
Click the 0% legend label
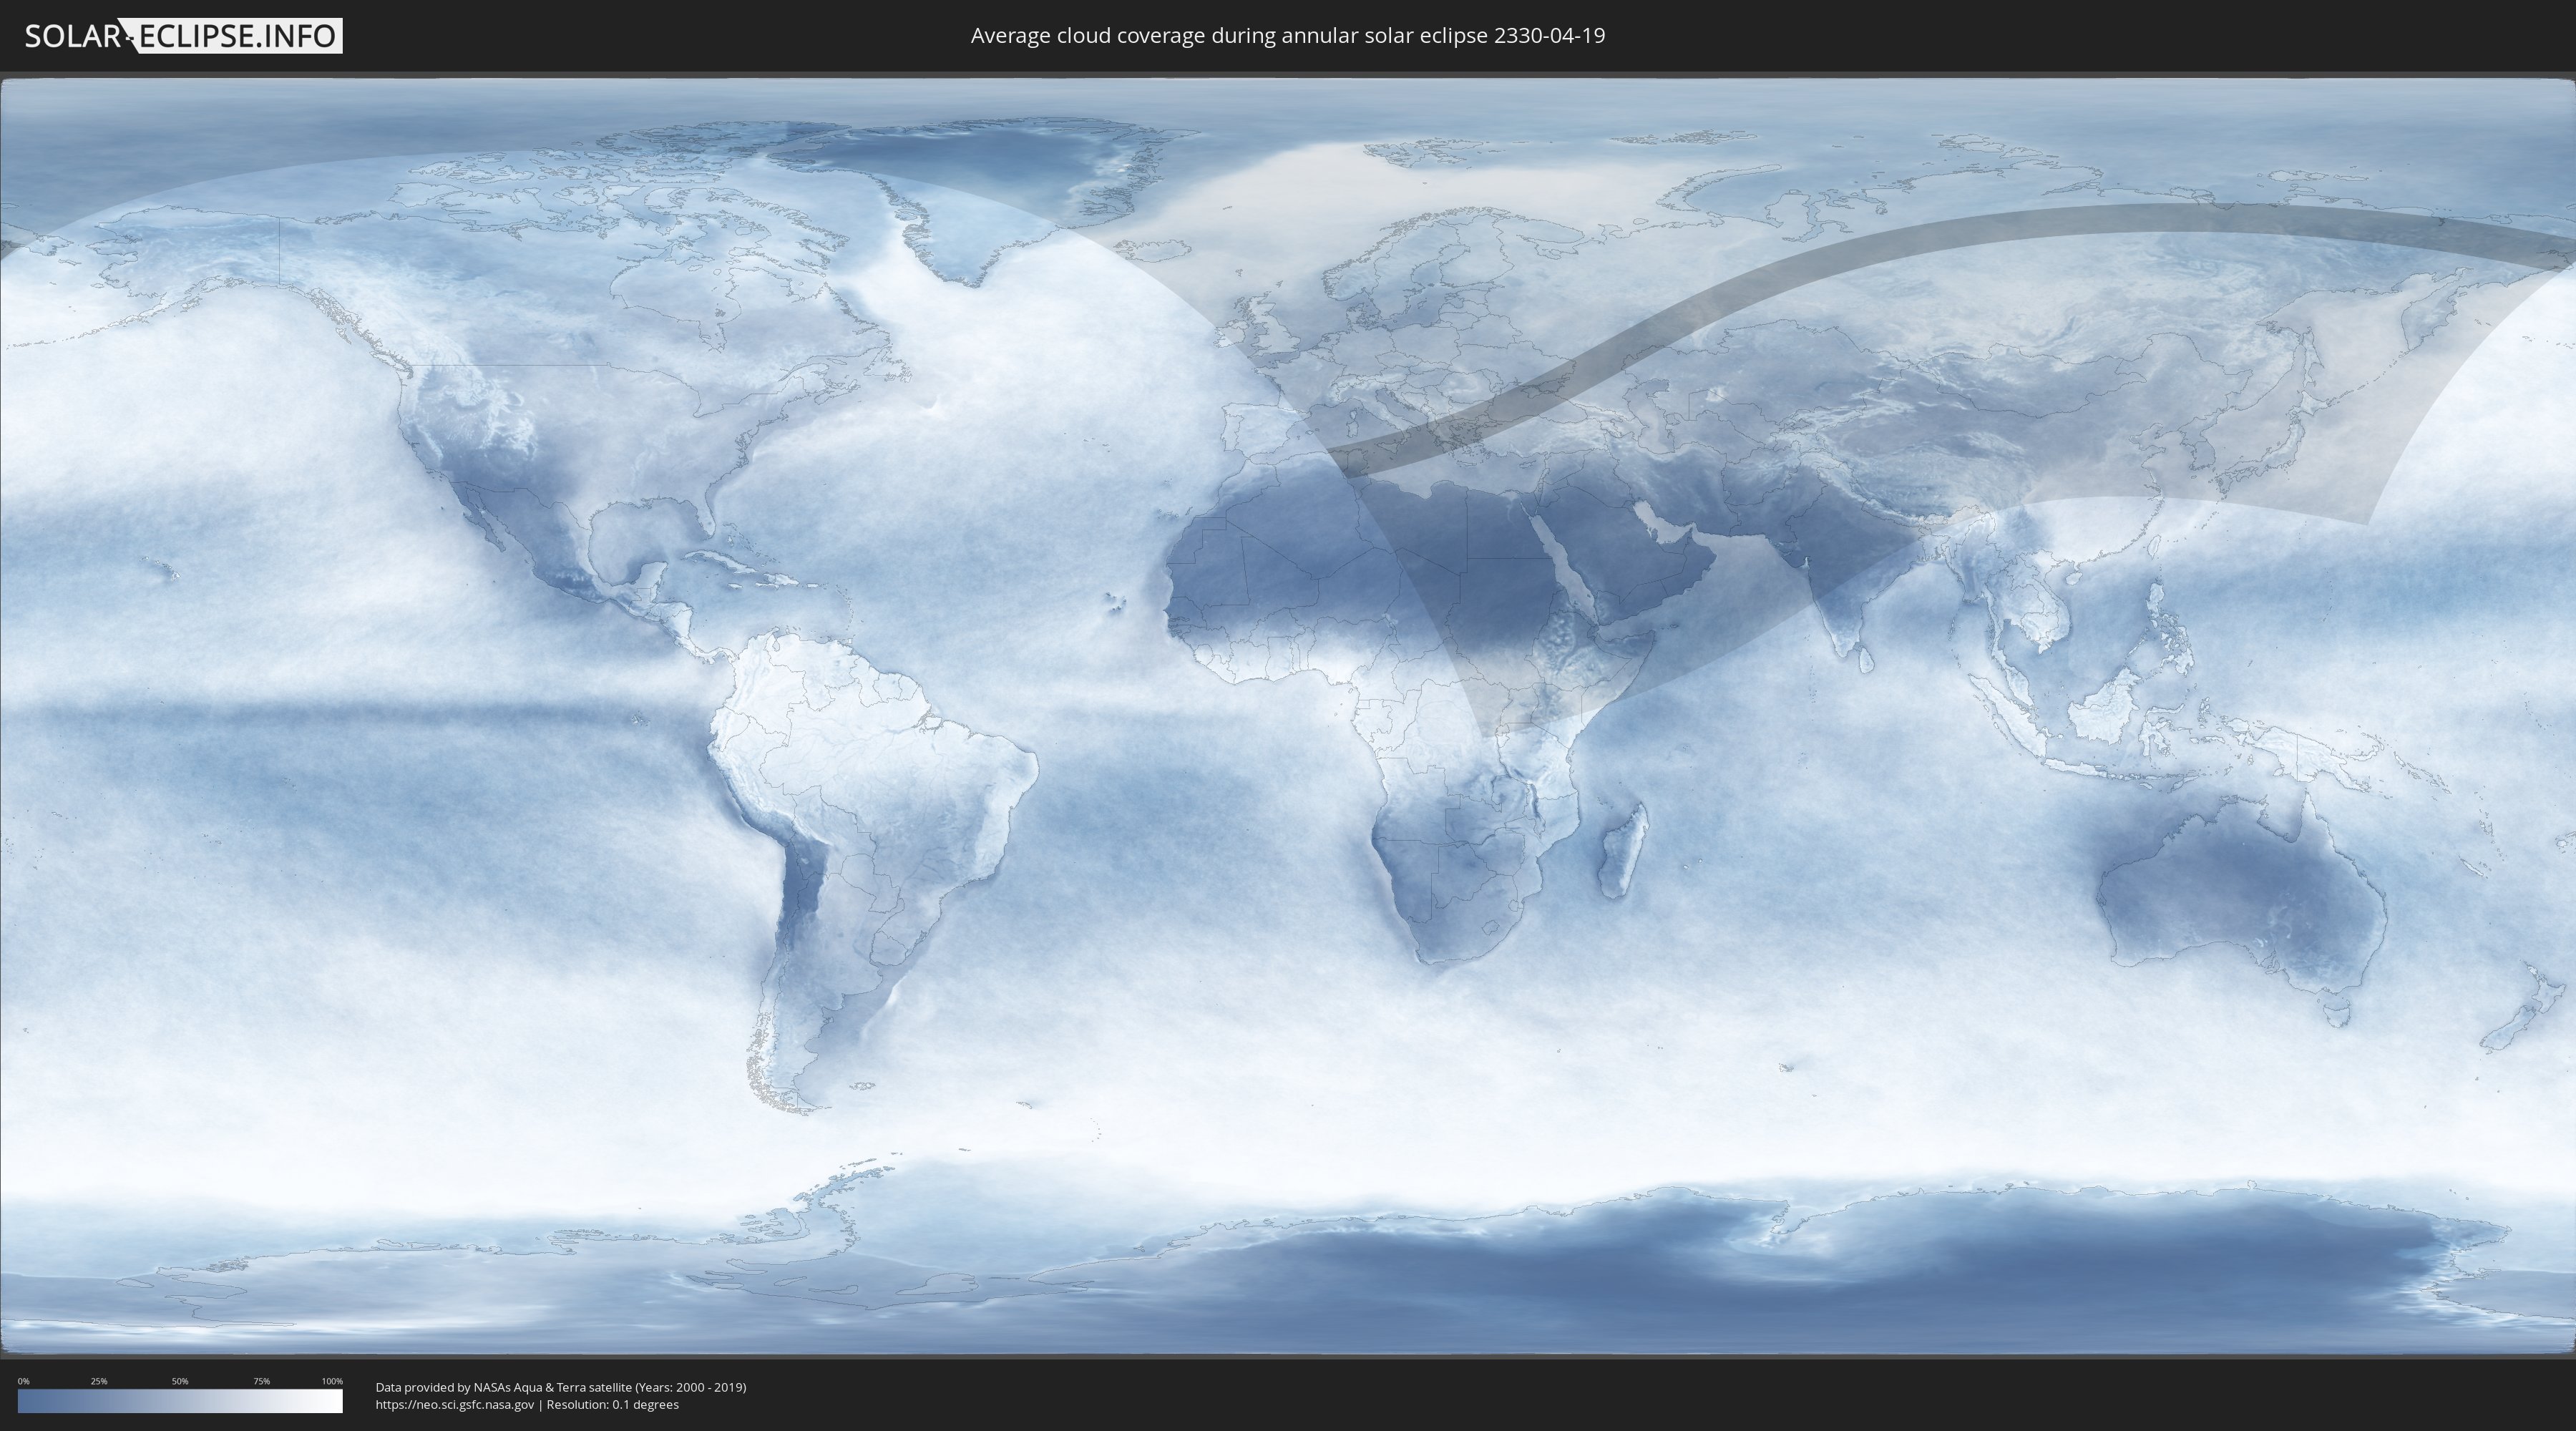(23, 1381)
